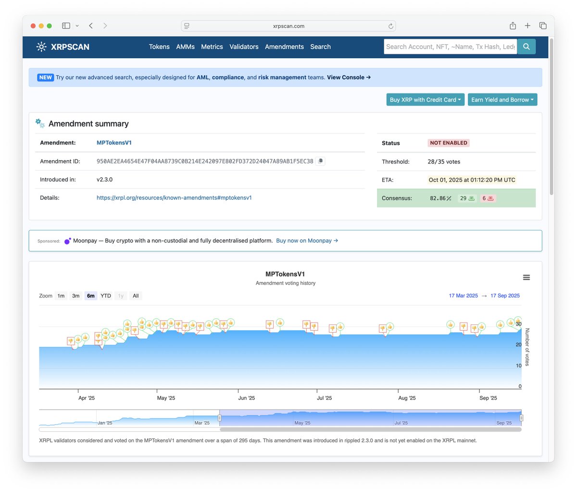577x492 pixels.
Task: Focus the xrpscan.com address bar
Action: (288, 26)
